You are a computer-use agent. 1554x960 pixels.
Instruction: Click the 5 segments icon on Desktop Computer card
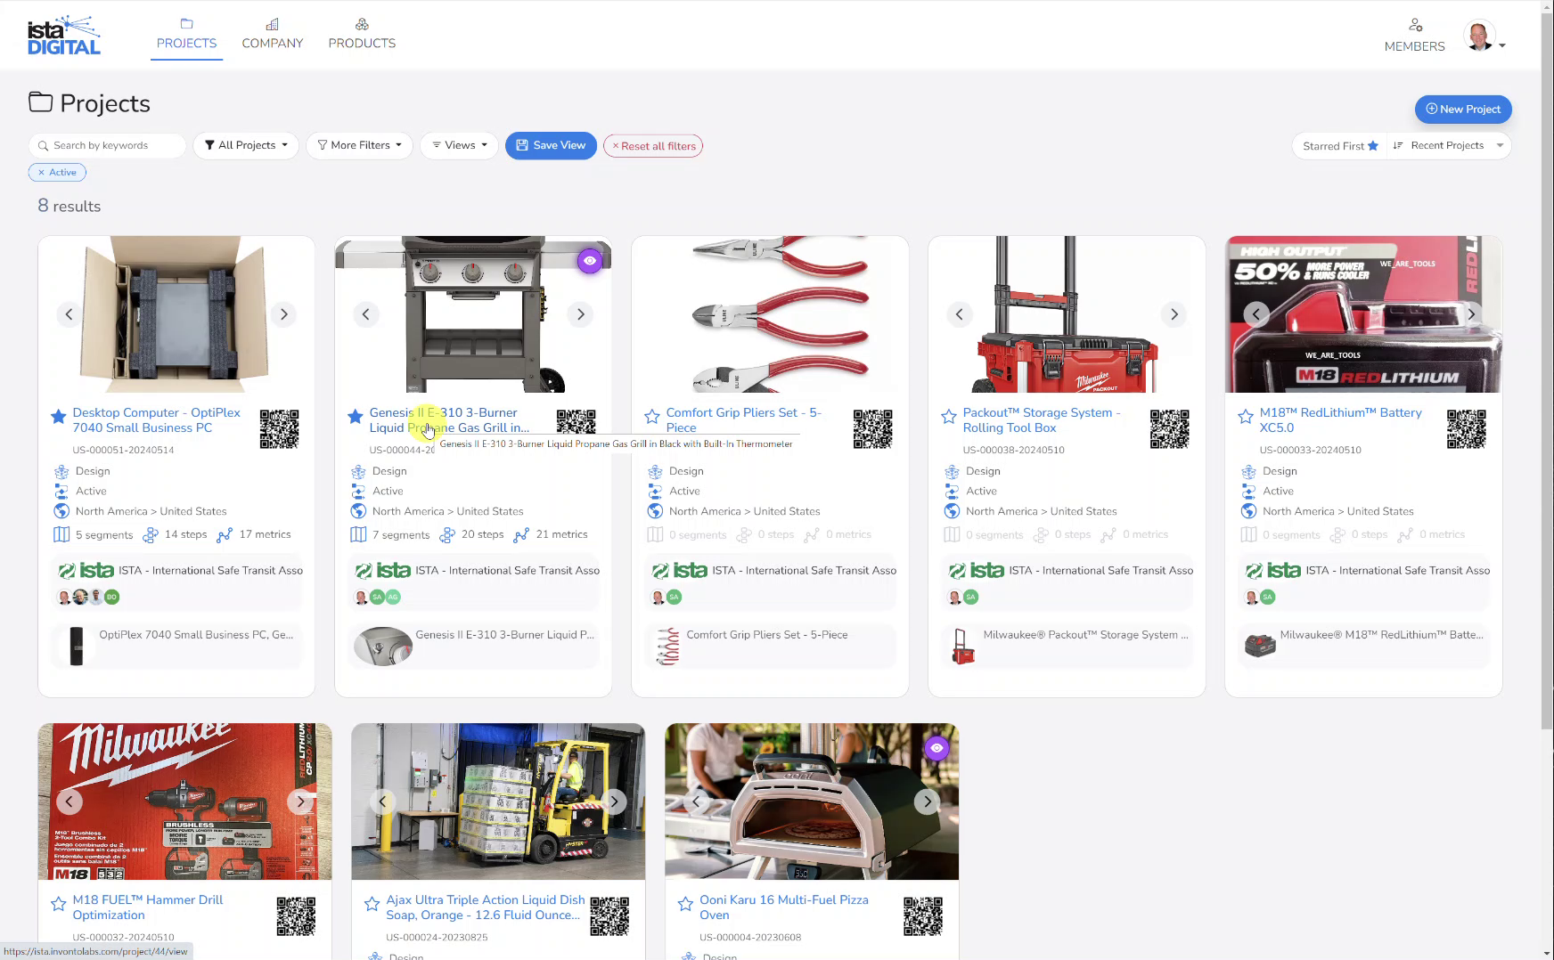point(61,534)
